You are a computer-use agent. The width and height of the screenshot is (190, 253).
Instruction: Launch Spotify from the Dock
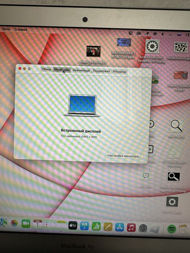click(x=172, y=229)
